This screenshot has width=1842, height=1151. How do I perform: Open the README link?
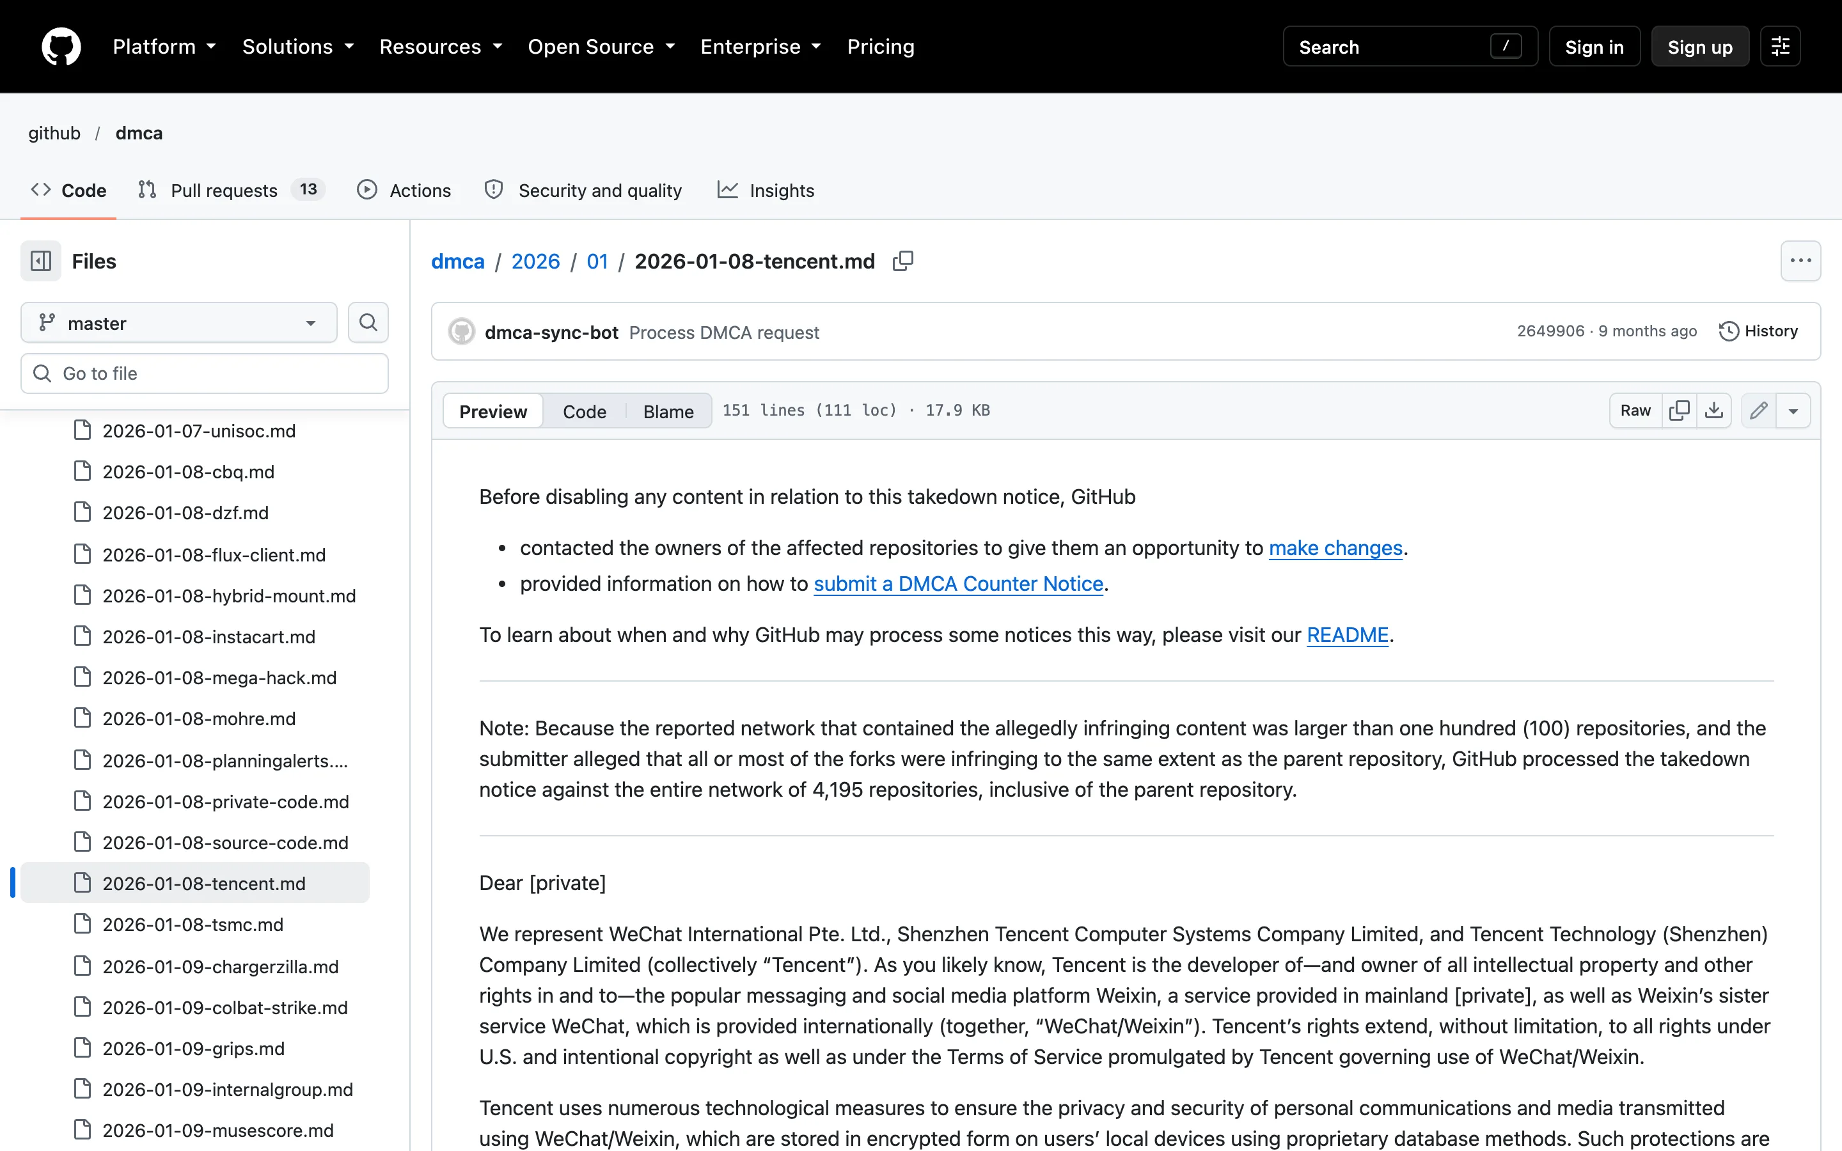coord(1347,635)
